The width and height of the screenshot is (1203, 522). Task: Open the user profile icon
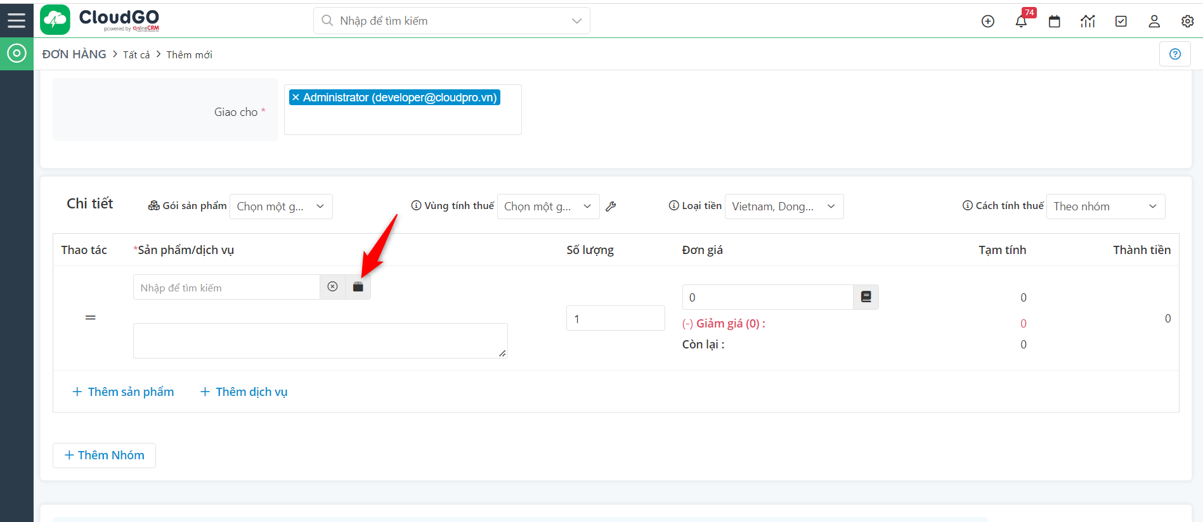coord(1154,22)
